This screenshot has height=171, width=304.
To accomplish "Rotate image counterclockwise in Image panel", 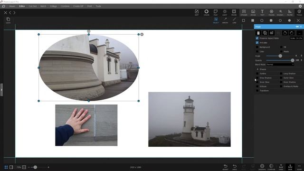I will tap(285, 33).
